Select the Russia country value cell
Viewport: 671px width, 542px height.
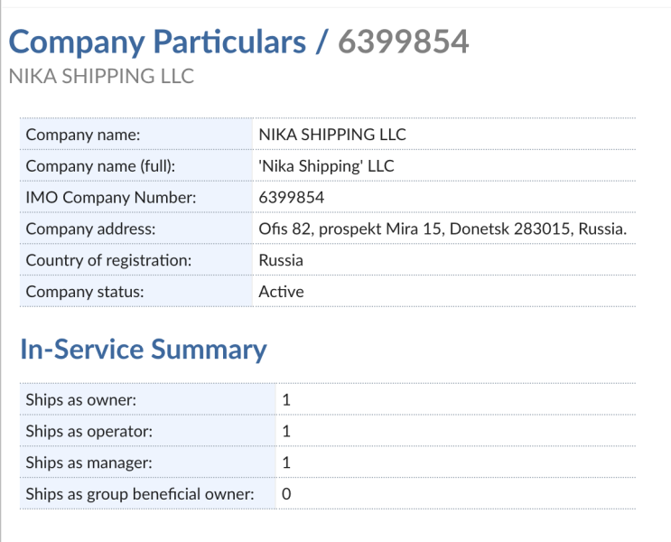(x=281, y=260)
